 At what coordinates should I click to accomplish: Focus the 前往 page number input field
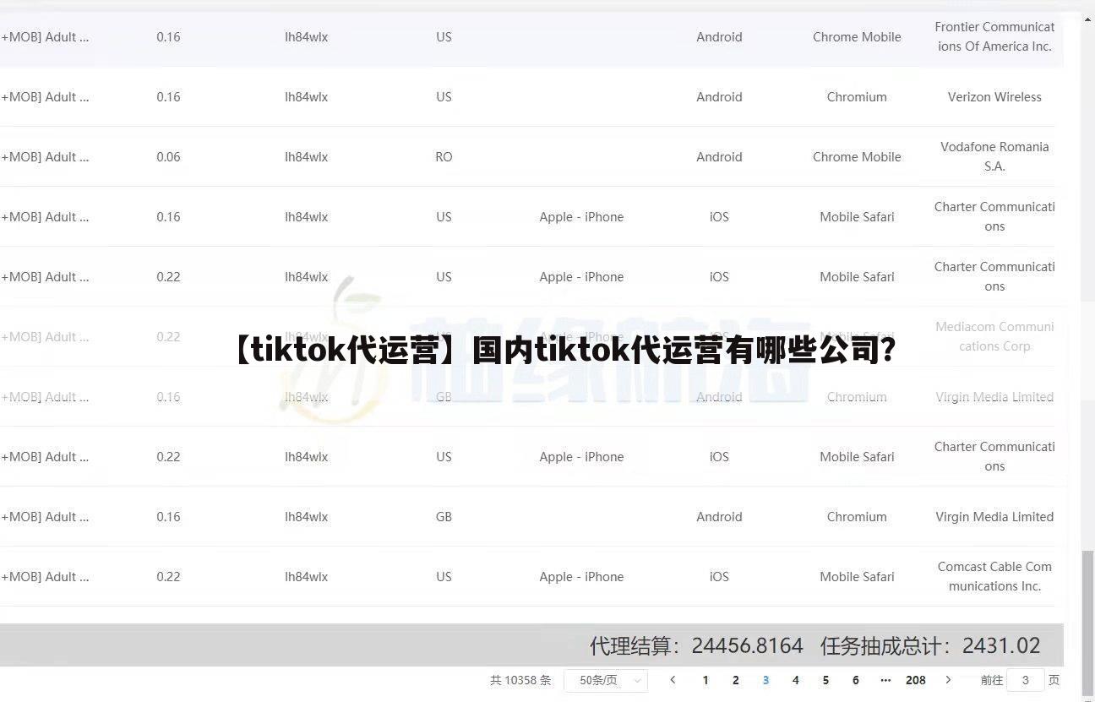click(1026, 680)
